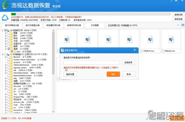This screenshot has height=122, width=185.
Task: Click the green scan progress bar
Action: [14, 14]
